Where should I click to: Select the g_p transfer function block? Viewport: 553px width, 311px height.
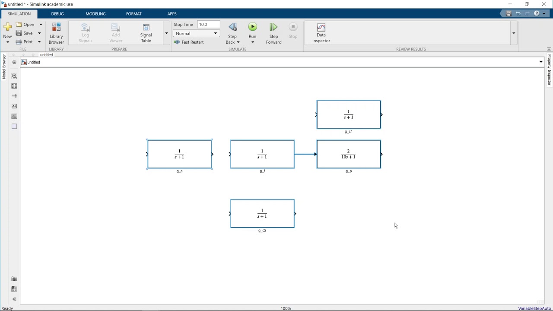tap(349, 154)
